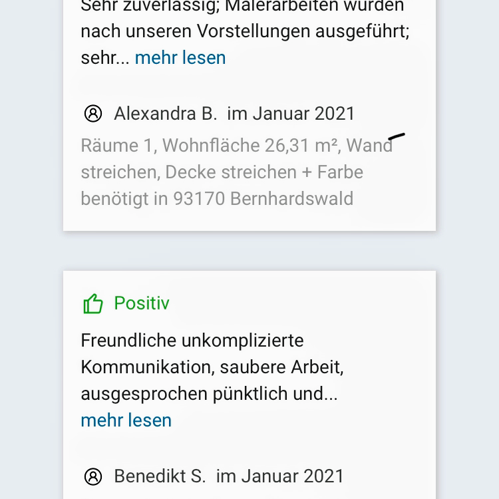Tap the "ausgesprochen pünktlich und..." line
Image resolution: width=499 pixels, height=499 pixels.
[209, 394]
